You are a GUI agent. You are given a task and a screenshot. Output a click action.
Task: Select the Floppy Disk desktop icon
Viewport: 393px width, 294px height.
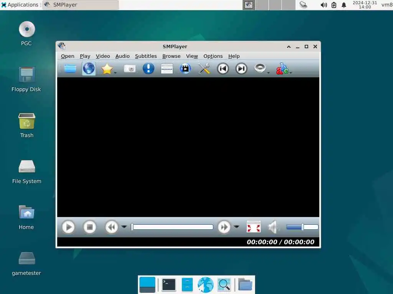click(26, 80)
